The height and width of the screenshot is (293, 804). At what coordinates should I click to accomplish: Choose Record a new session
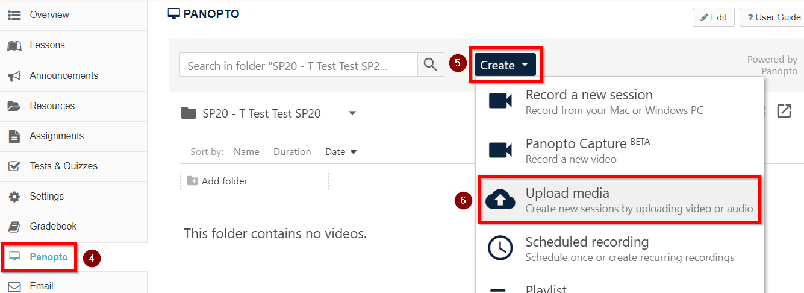620,102
